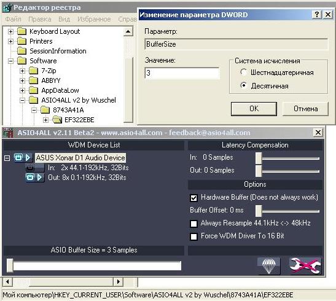Screen dimensions: 336x301
Task: Toggle ASUS Xonar D1 device power icon
Action: 18,158
